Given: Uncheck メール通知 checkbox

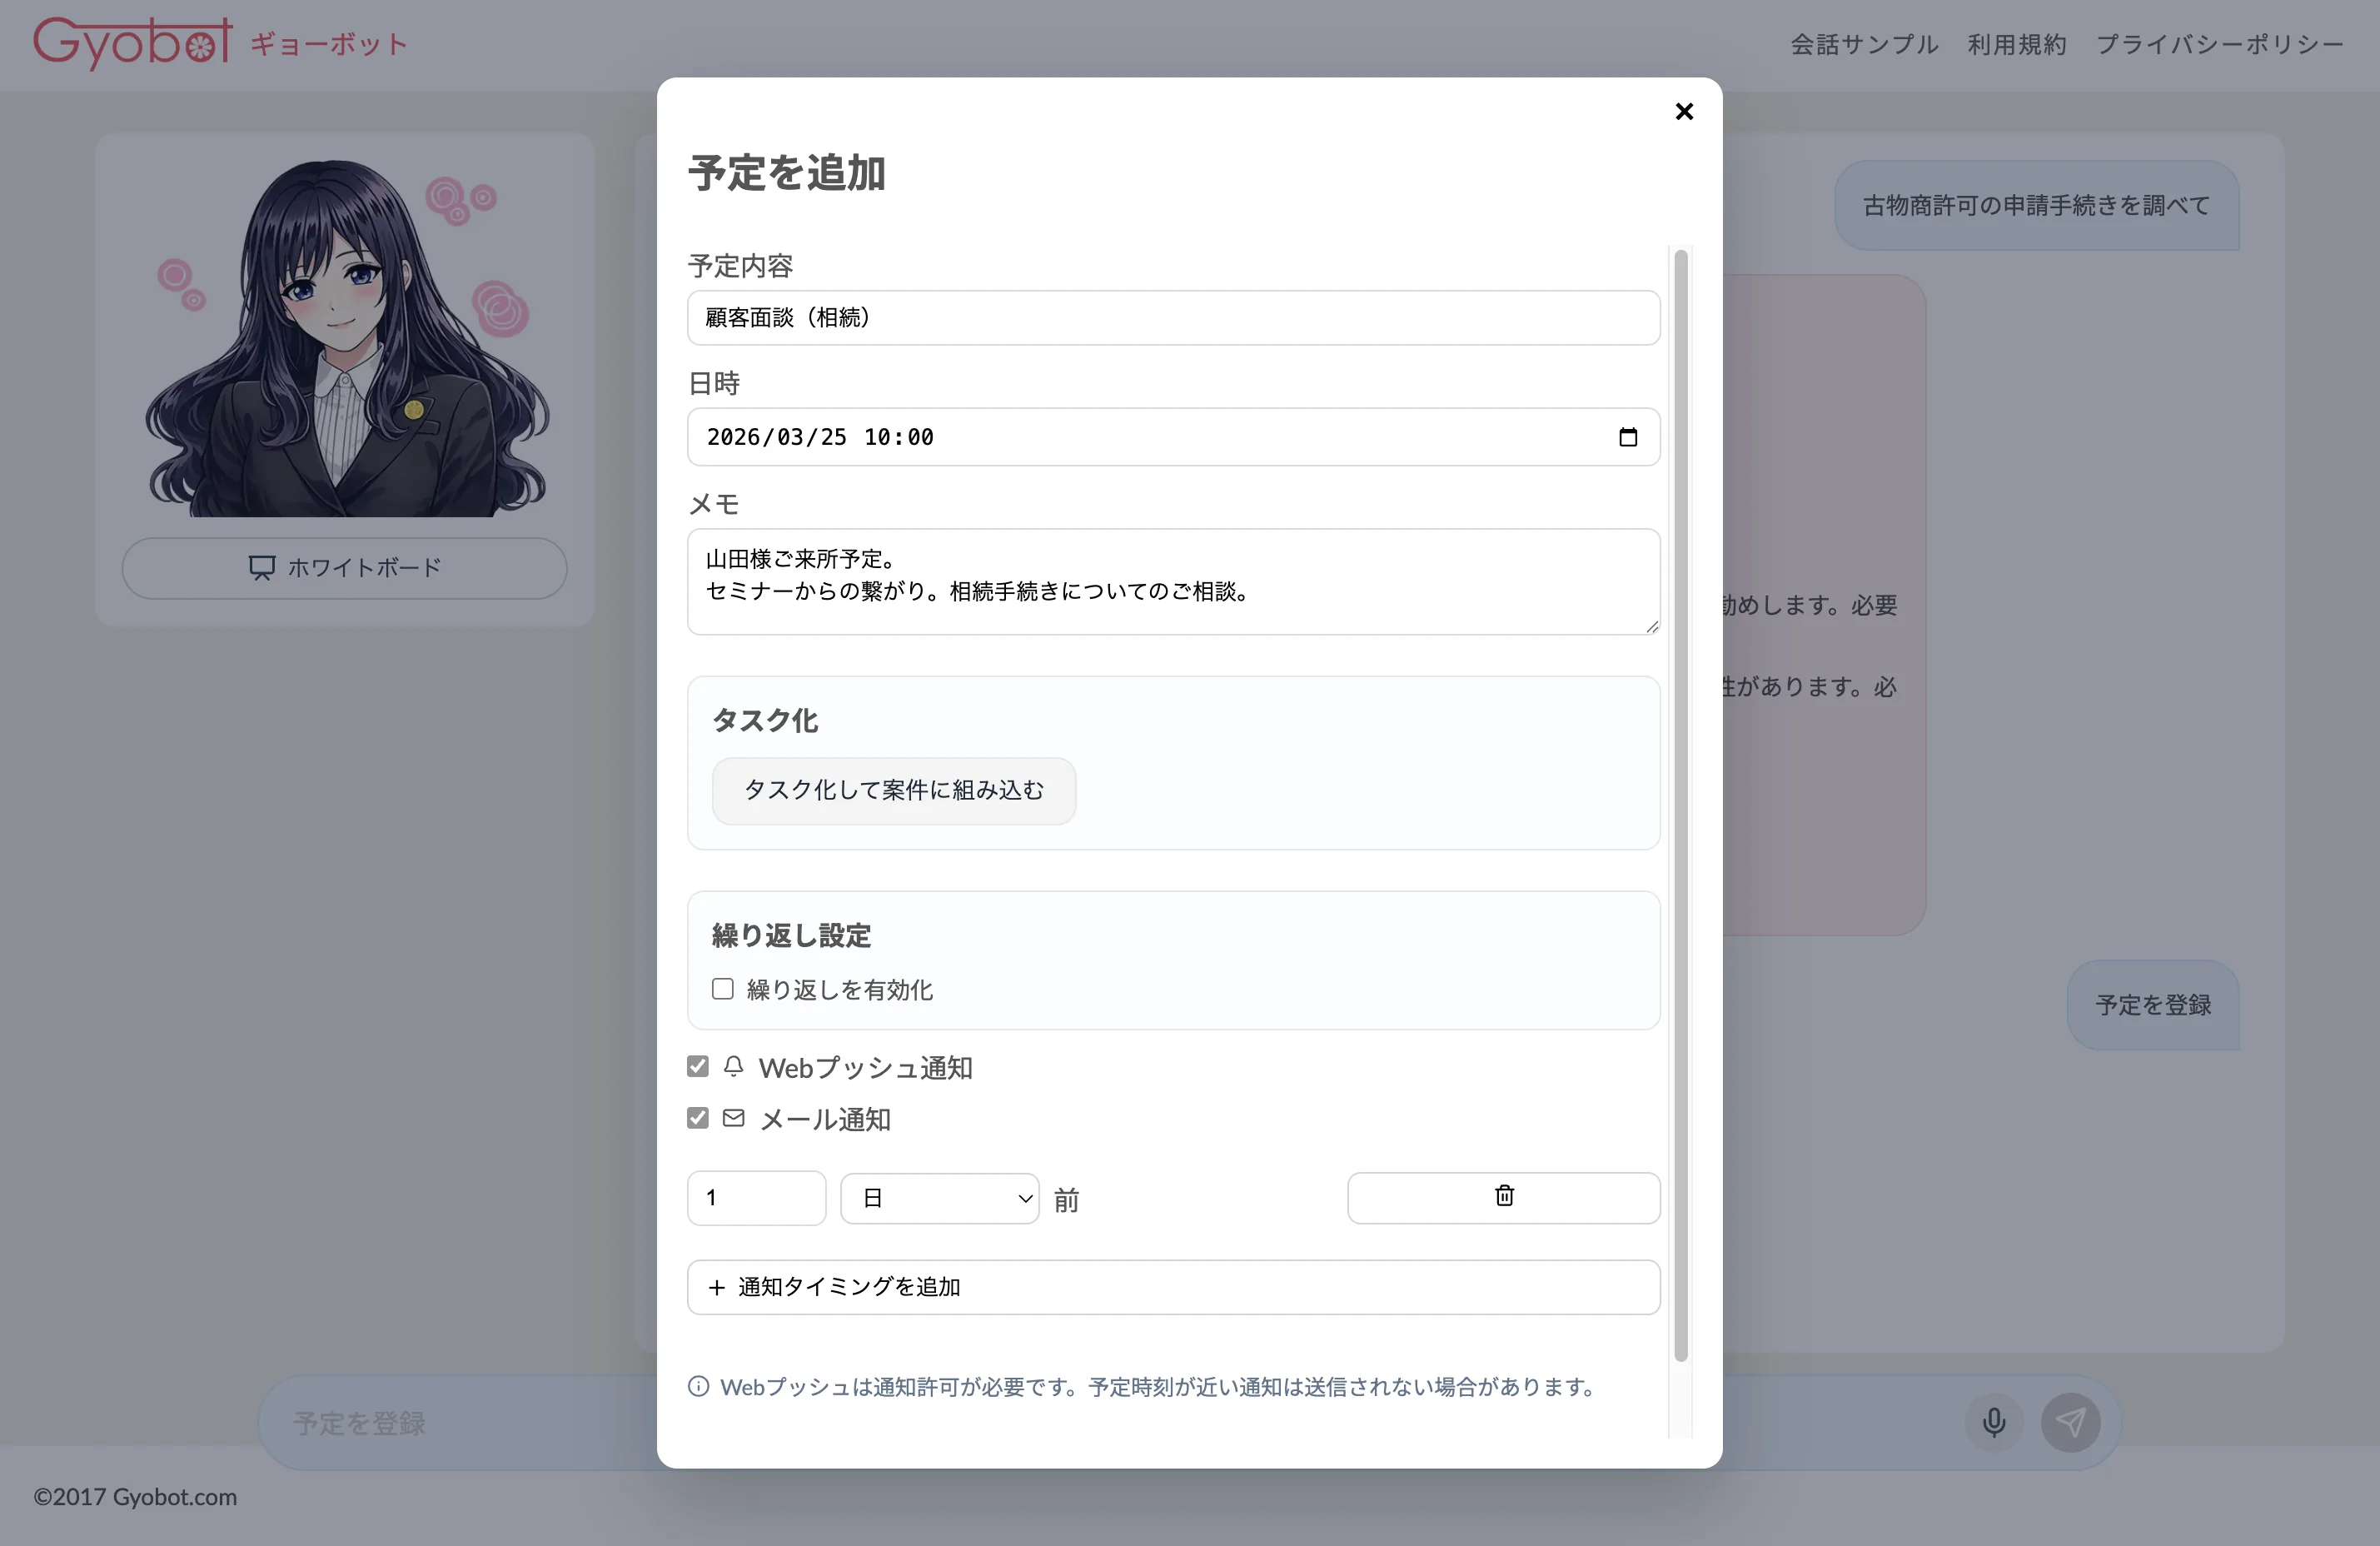Looking at the screenshot, I should [x=698, y=1118].
